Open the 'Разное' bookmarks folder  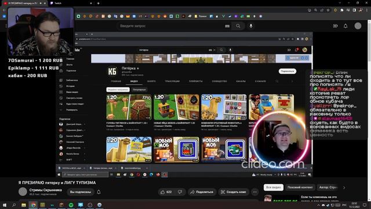201,16
